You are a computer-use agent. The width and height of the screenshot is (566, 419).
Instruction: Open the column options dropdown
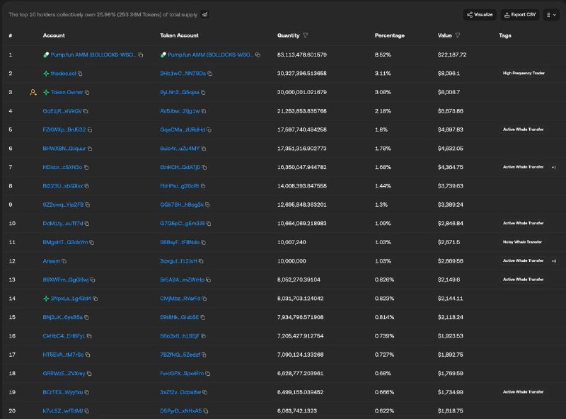click(551, 15)
